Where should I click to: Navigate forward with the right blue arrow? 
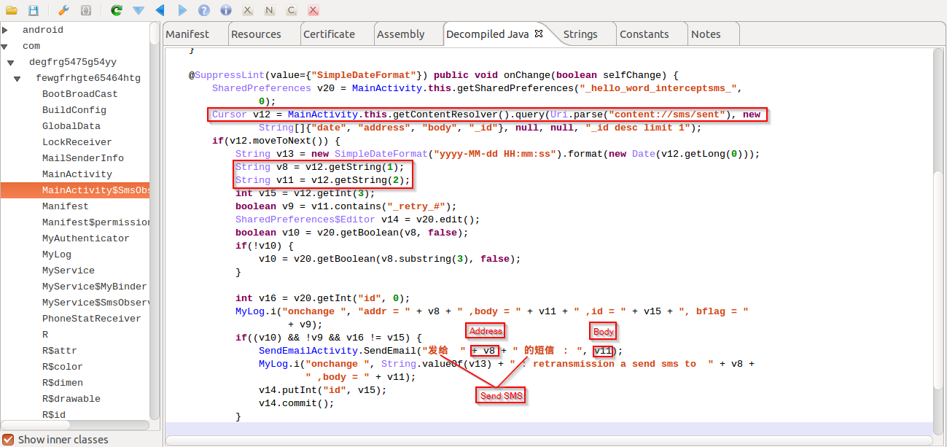(x=182, y=10)
